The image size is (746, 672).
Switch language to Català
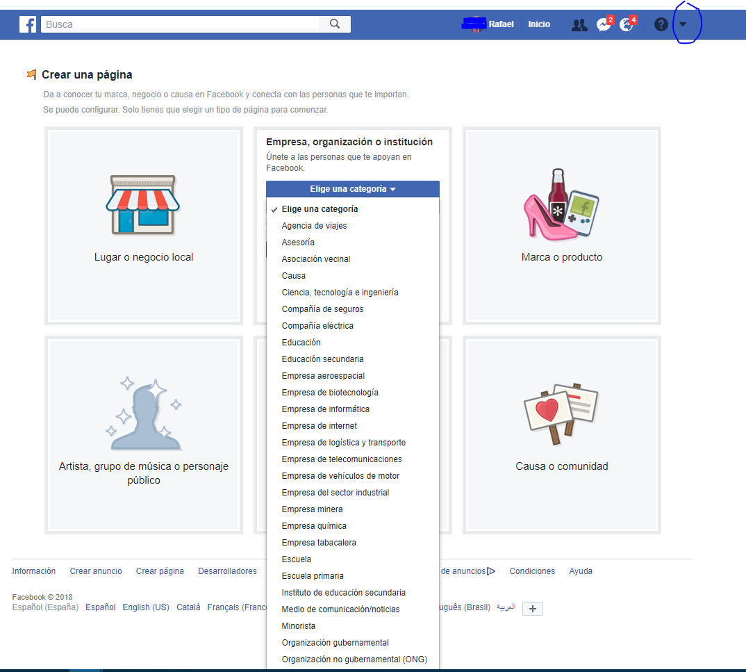(188, 607)
